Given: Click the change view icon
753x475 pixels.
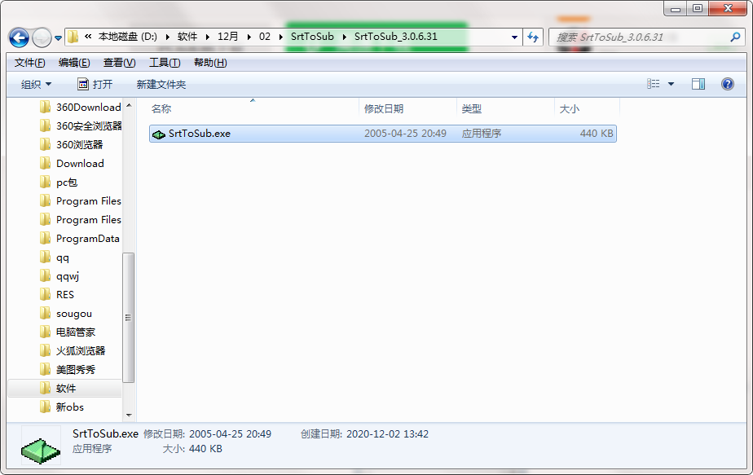Looking at the screenshot, I should click(x=653, y=84).
